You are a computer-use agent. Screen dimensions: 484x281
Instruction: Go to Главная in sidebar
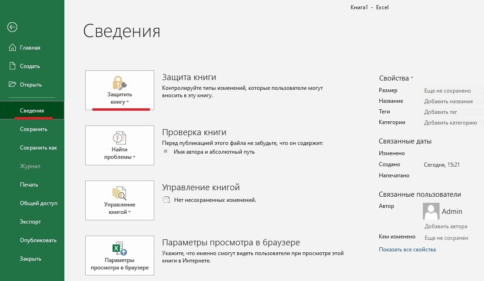coord(32,48)
